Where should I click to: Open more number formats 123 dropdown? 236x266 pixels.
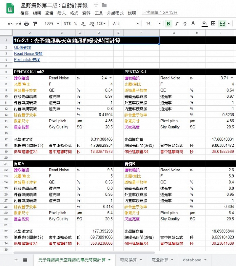coord(101,24)
